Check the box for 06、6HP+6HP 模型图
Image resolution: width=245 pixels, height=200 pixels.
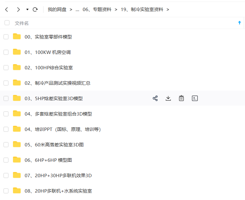pos(6,160)
